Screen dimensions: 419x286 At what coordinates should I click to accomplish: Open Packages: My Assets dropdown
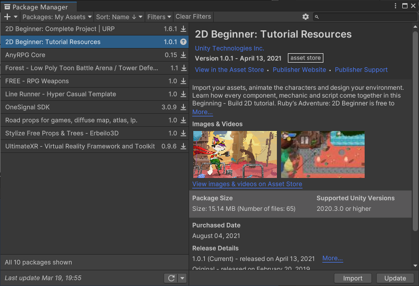tap(57, 17)
